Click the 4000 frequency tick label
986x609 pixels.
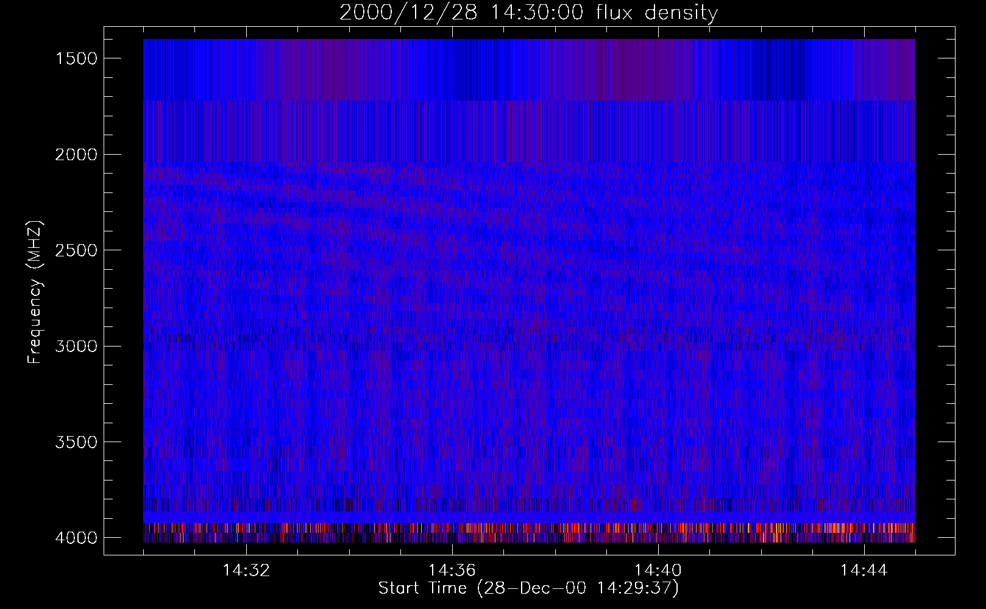(76, 538)
